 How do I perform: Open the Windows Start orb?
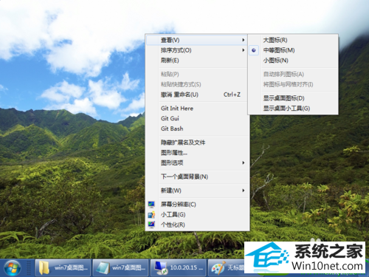12,268
